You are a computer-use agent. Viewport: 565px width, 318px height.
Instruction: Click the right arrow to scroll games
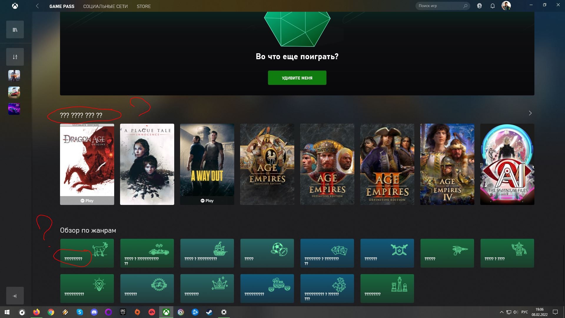click(x=530, y=113)
